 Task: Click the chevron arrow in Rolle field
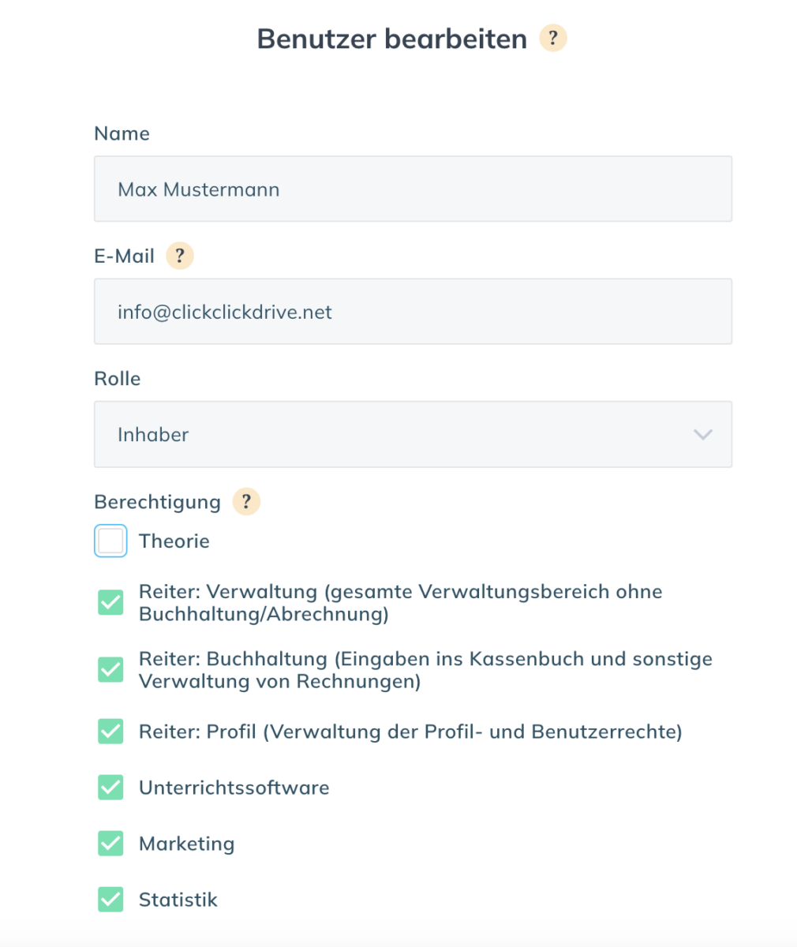coord(702,435)
